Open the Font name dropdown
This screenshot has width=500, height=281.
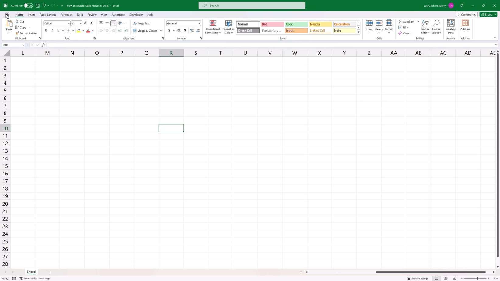click(68, 23)
